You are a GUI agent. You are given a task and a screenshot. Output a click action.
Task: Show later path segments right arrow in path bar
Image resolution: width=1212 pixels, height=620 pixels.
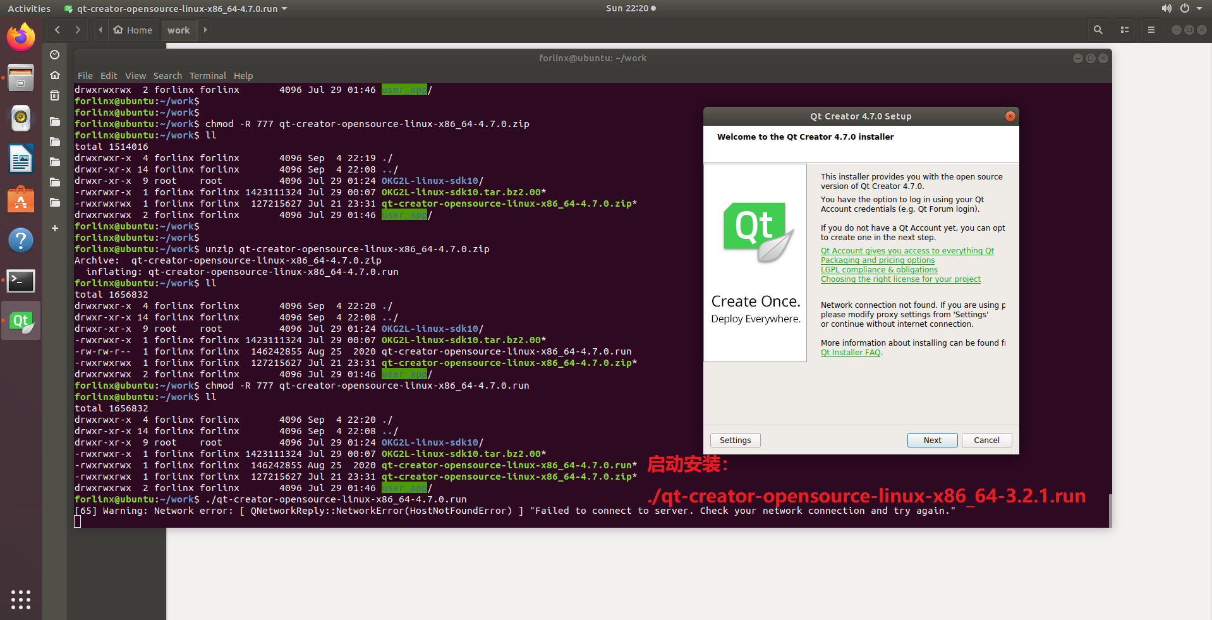pyautogui.click(x=205, y=30)
